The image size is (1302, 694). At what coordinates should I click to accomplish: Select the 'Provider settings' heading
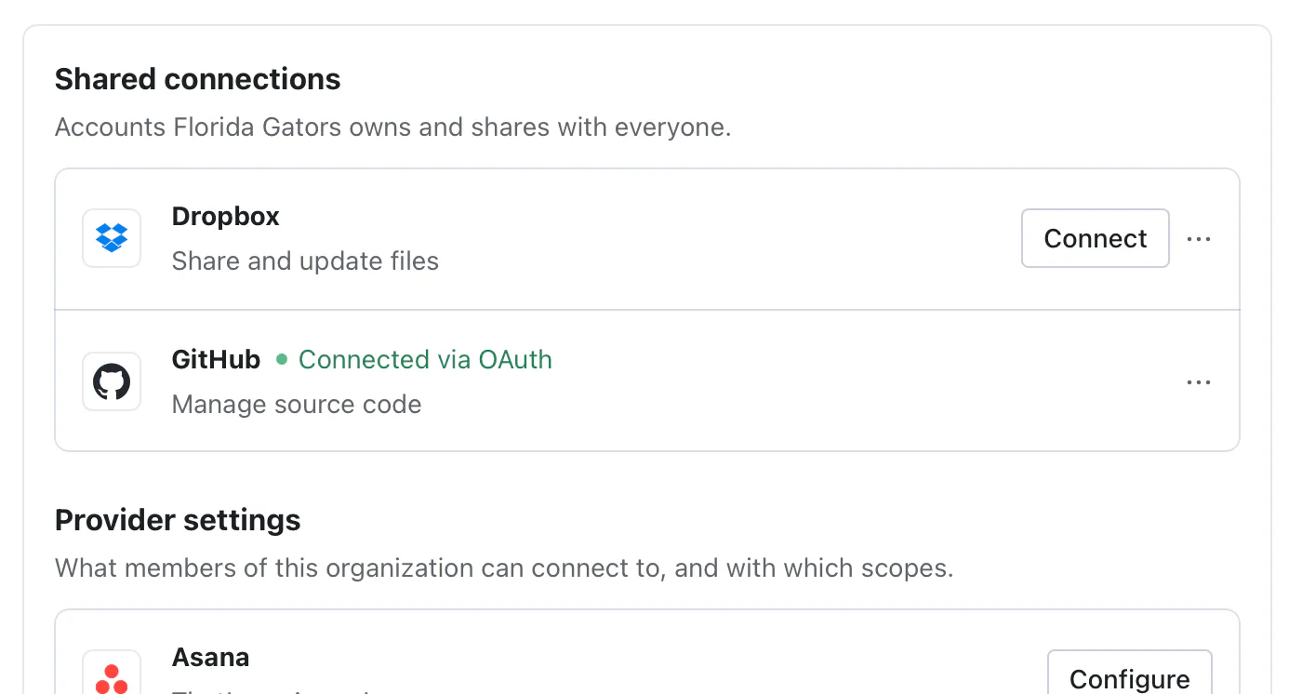click(178, 520)
